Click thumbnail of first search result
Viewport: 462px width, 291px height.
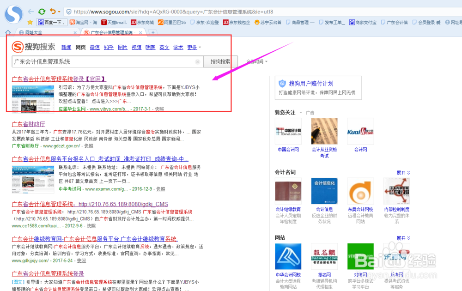pos(33,99)
